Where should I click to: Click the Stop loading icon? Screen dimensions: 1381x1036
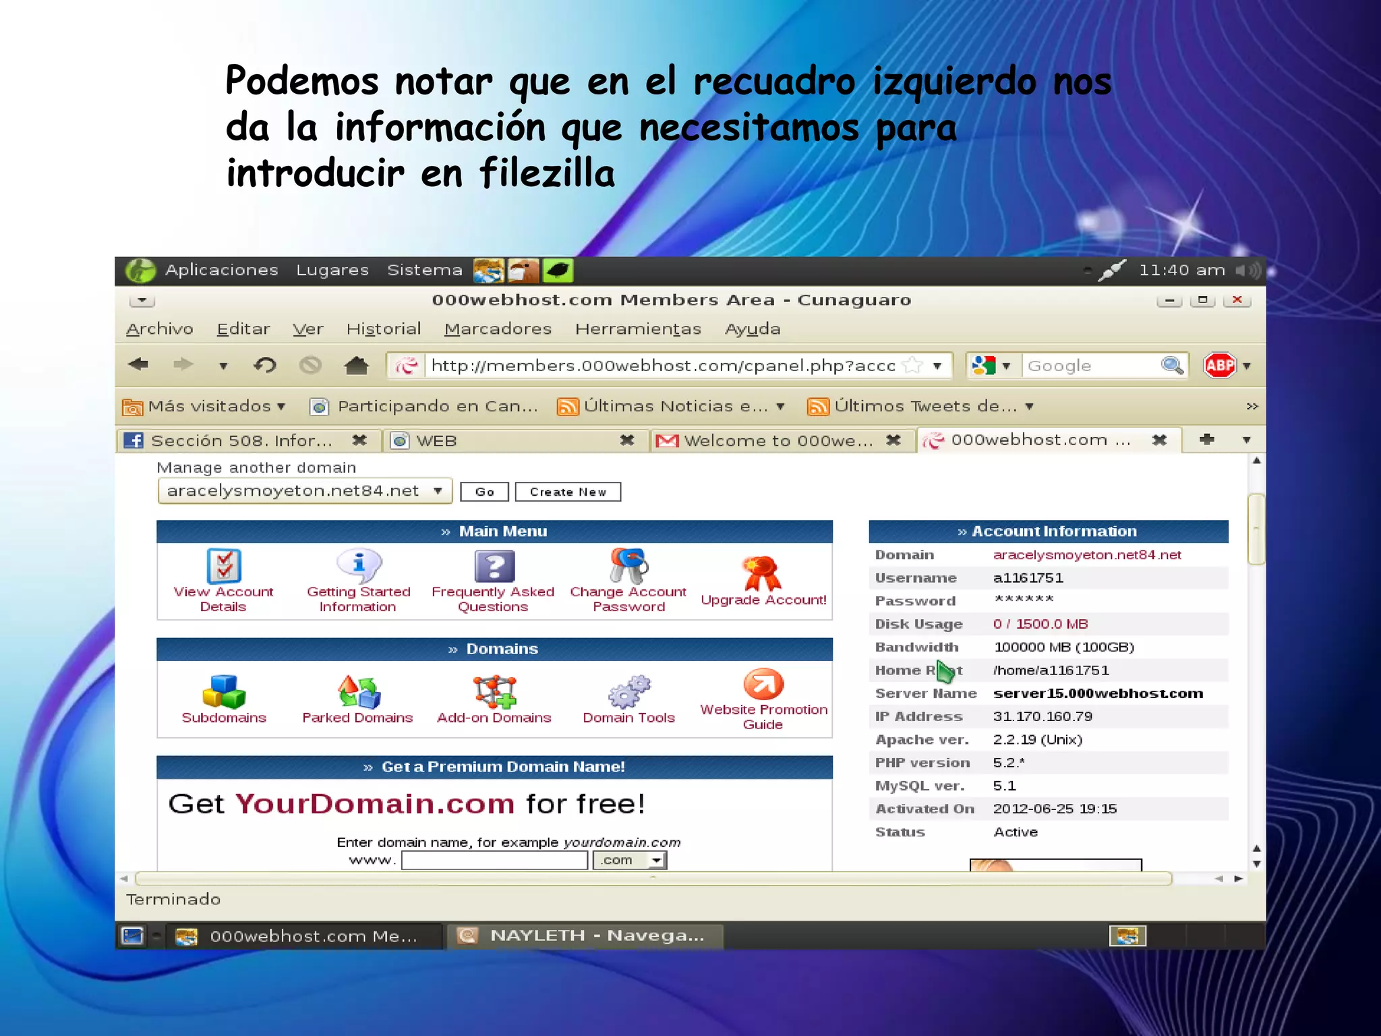[310, 365]
